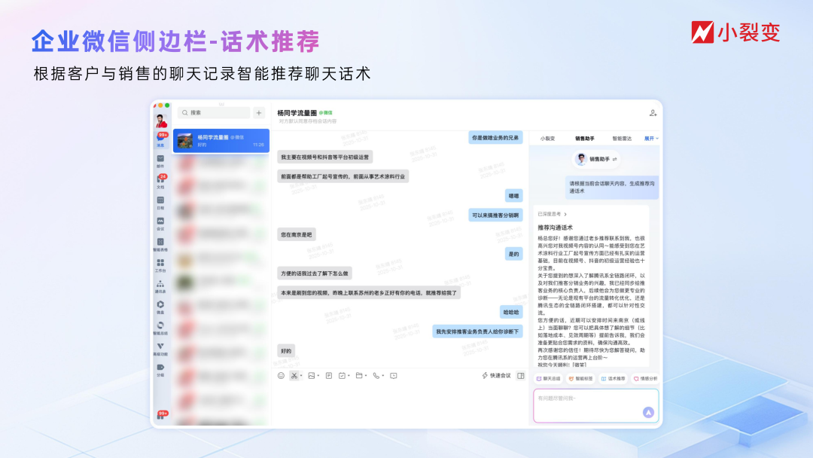Switch to the 小裂变 tab
Screen dimensions: 813x458
pos(547,139)
